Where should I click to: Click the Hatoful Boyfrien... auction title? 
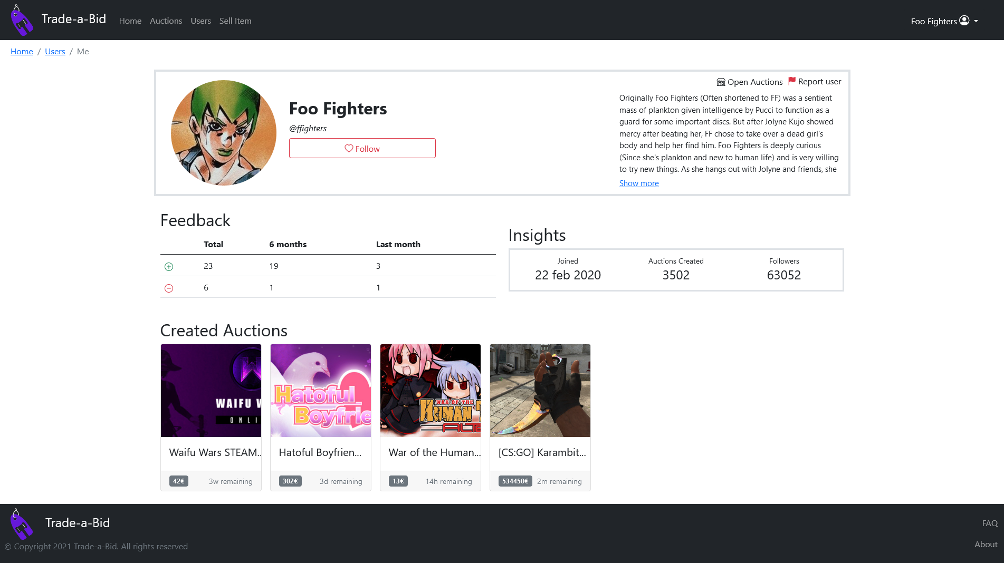click(x=320, y=452)
